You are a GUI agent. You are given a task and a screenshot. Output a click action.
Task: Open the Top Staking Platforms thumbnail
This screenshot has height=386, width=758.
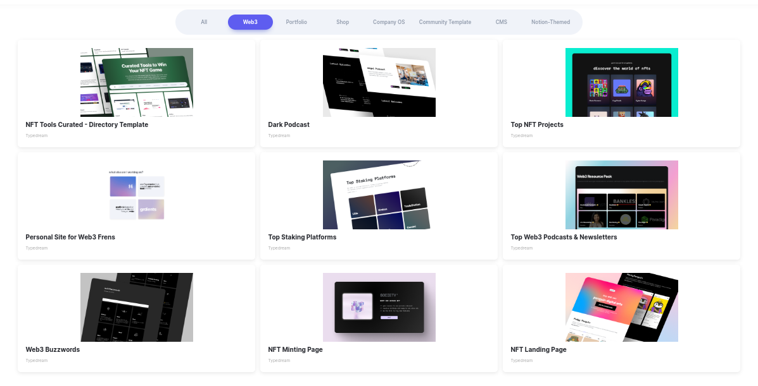[379, 195]
